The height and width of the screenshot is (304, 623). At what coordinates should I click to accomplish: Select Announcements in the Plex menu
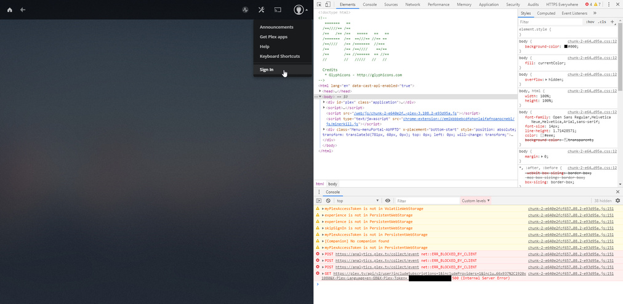click(276, 27)
